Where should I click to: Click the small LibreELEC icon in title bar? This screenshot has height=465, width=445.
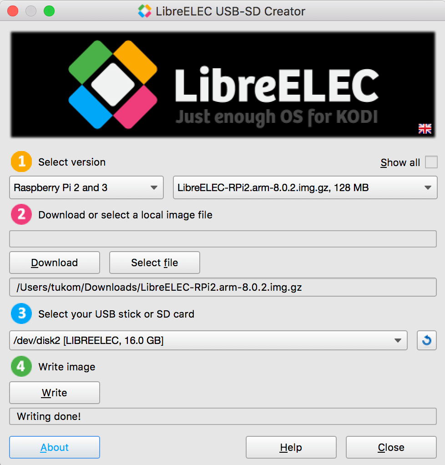[145, 11]
